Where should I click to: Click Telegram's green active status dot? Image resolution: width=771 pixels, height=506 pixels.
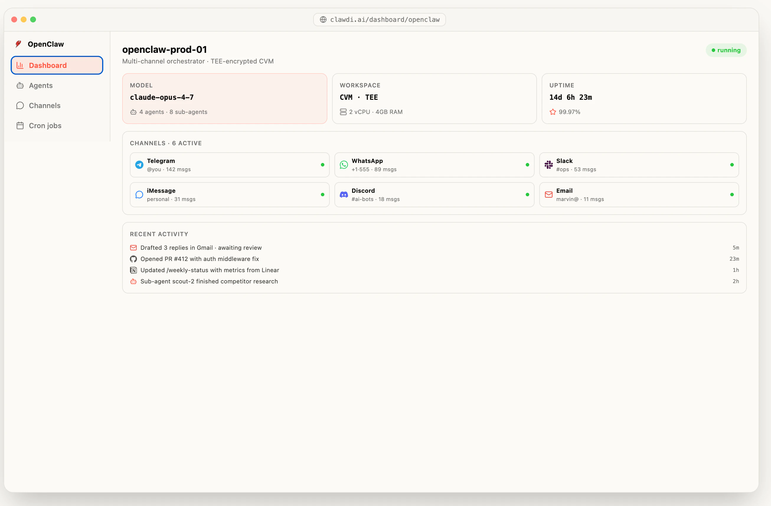tap(322, 165)
